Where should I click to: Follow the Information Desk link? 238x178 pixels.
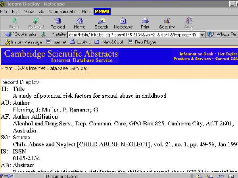coord(196,54)
